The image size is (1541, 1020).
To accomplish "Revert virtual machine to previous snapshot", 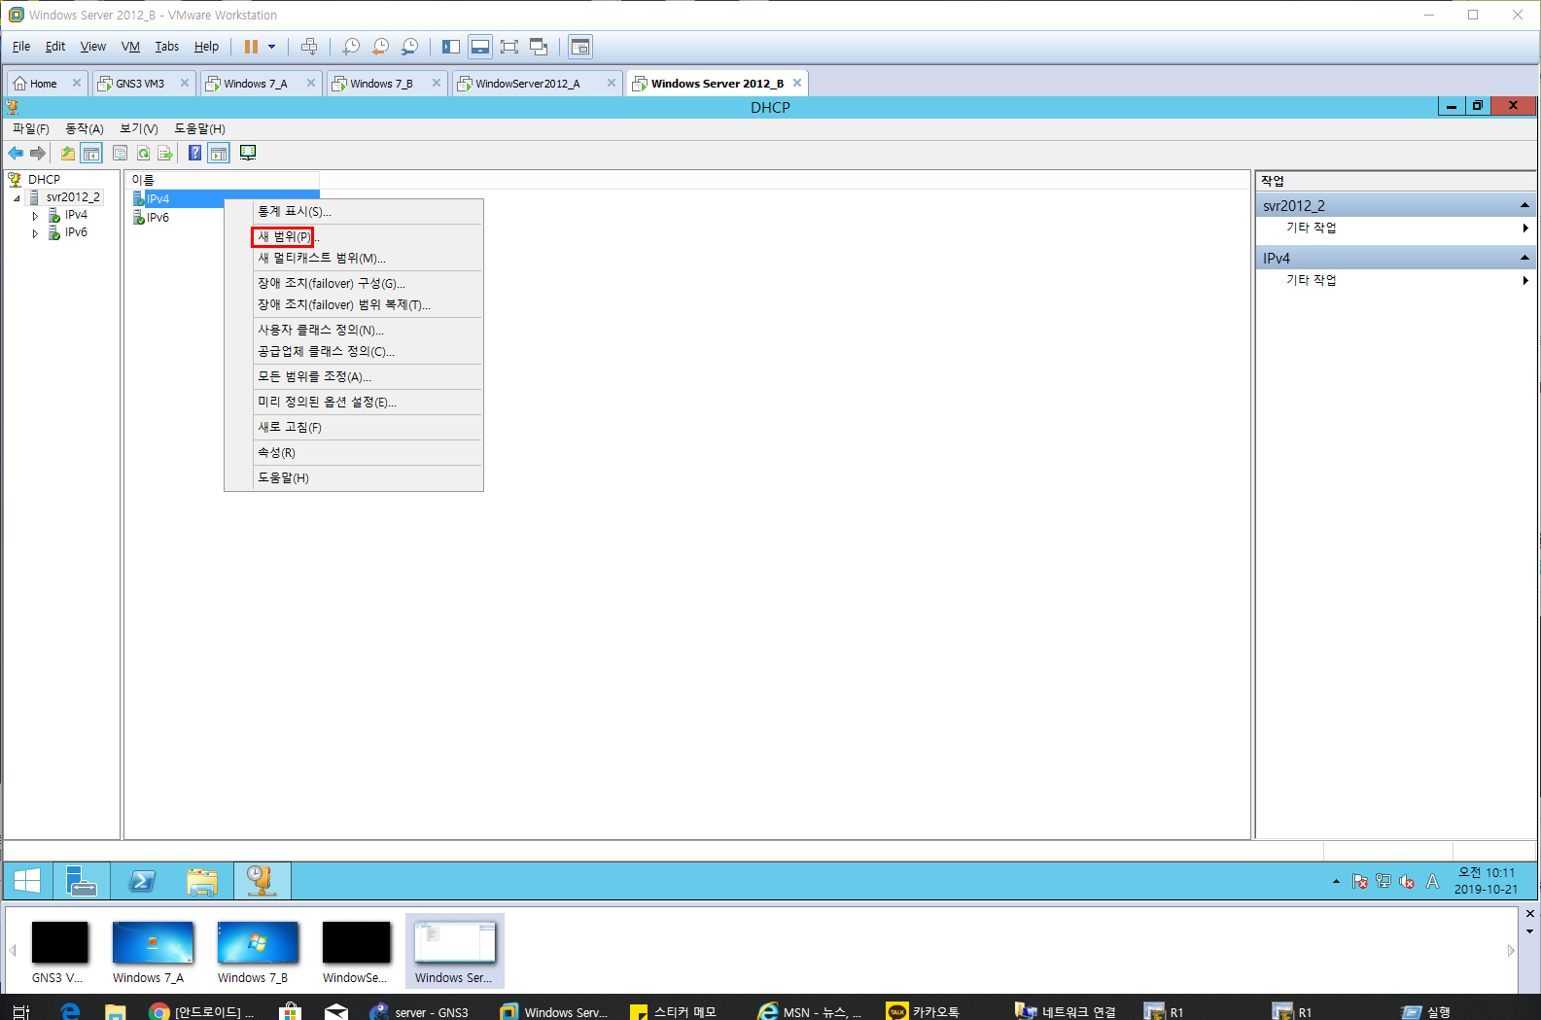I will point(380,47).
